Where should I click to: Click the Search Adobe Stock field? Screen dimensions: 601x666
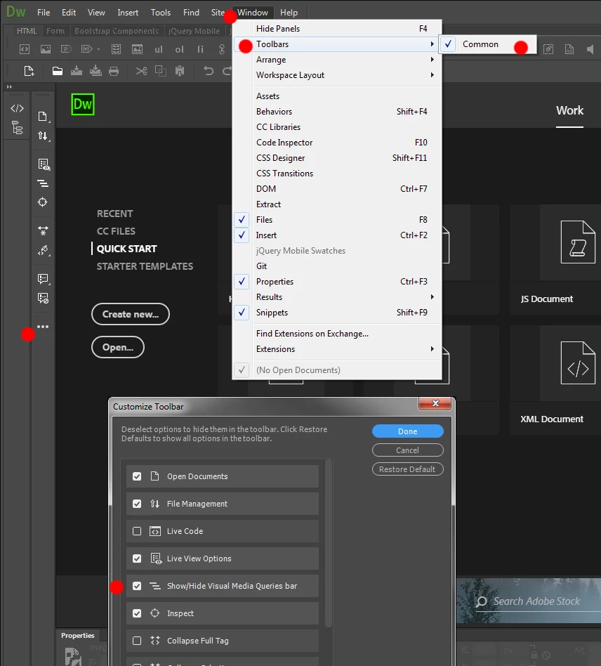539,601
